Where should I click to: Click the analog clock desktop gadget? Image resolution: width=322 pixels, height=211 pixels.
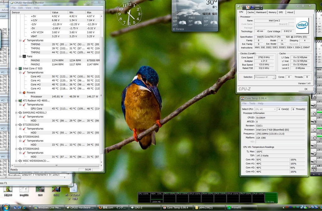[x=129, y=14]
